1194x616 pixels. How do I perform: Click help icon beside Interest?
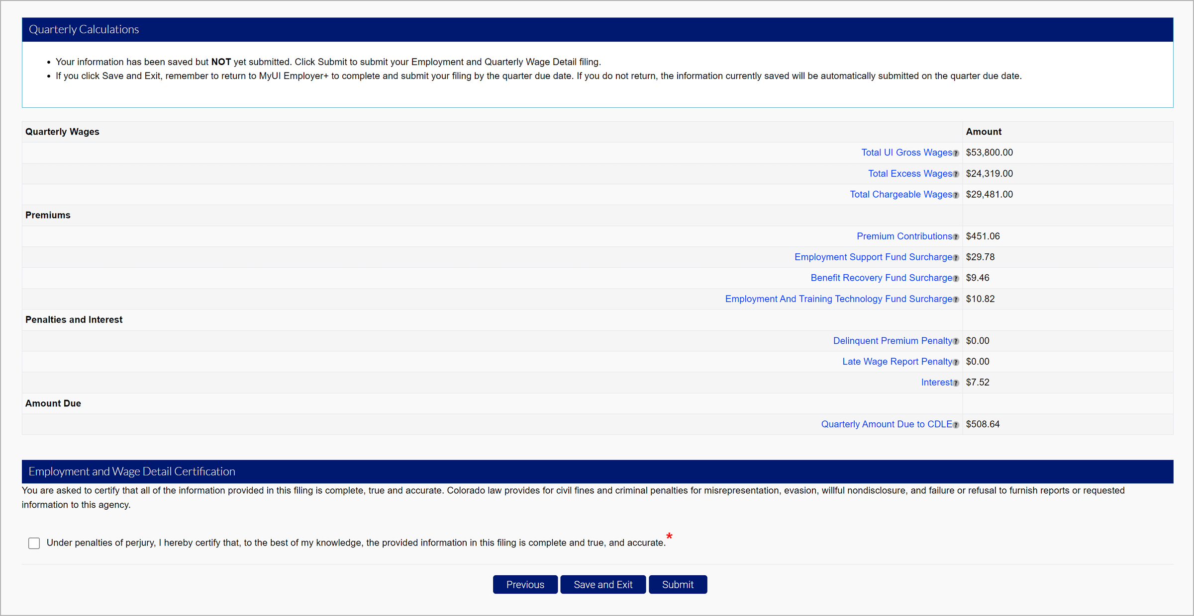956,383
